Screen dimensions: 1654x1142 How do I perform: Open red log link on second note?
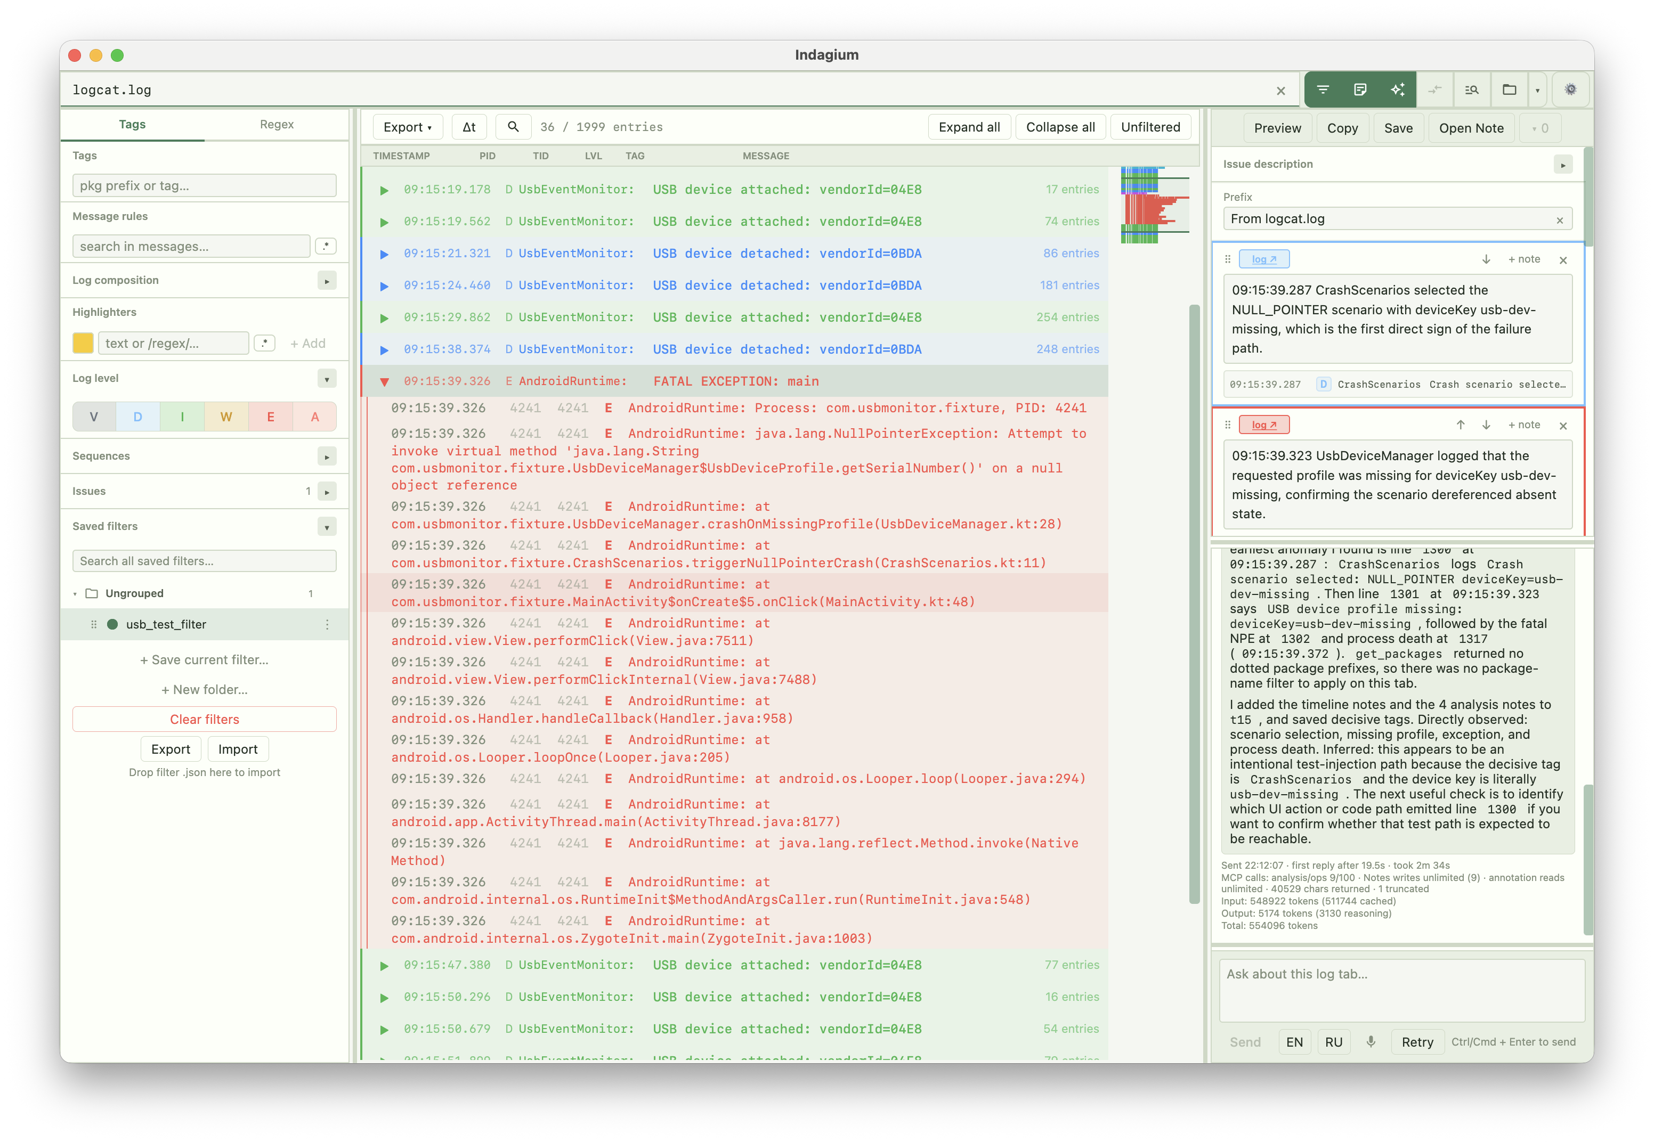coord(1264,425)
